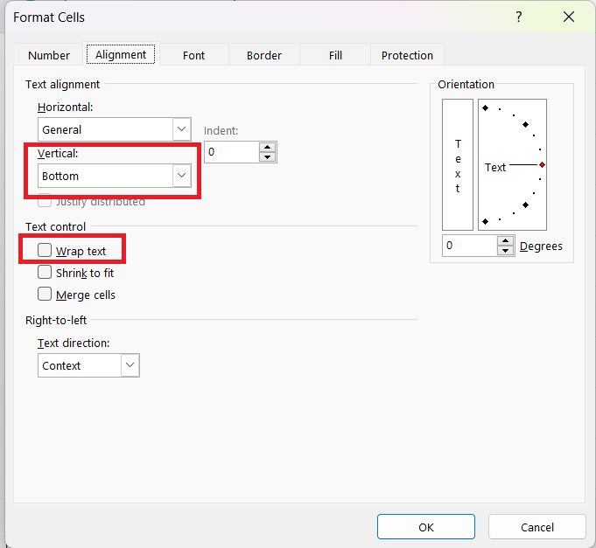Increase the Indent value with up arrow
The height and width of the screenshot is (548, 596).
coord(268,147)
